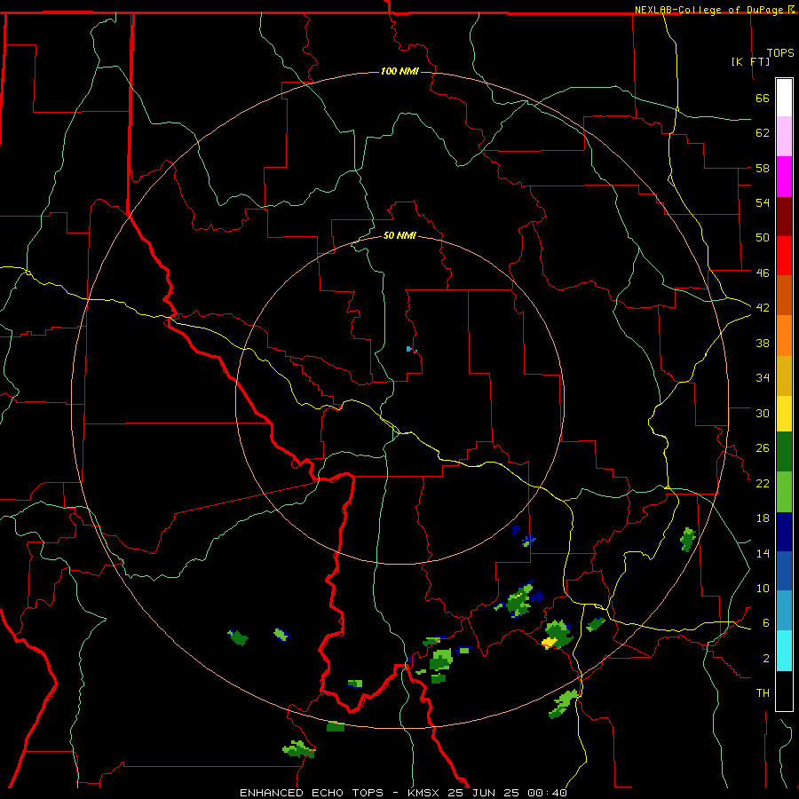Click the "50 NMI" range ring label

point(399,235)
